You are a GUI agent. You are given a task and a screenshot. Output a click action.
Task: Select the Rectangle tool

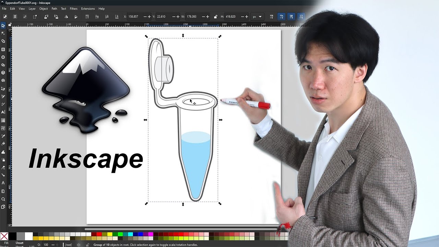tap(3, 49)
